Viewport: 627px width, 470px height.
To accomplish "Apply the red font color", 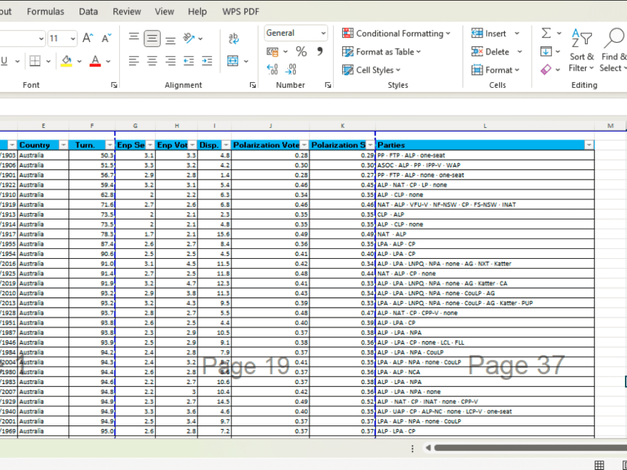I will (95, 61).
